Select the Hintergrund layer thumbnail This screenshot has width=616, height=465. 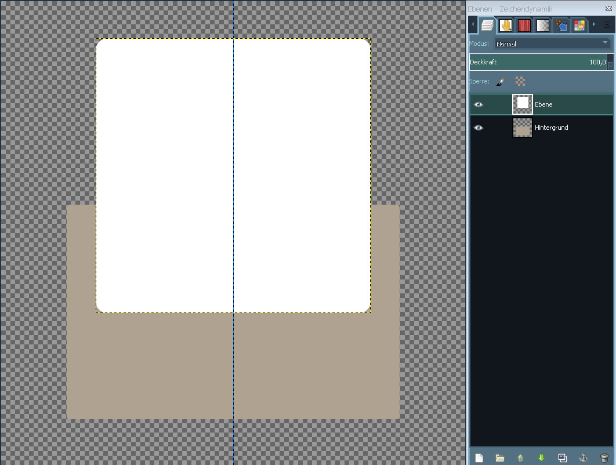(523, 128)
